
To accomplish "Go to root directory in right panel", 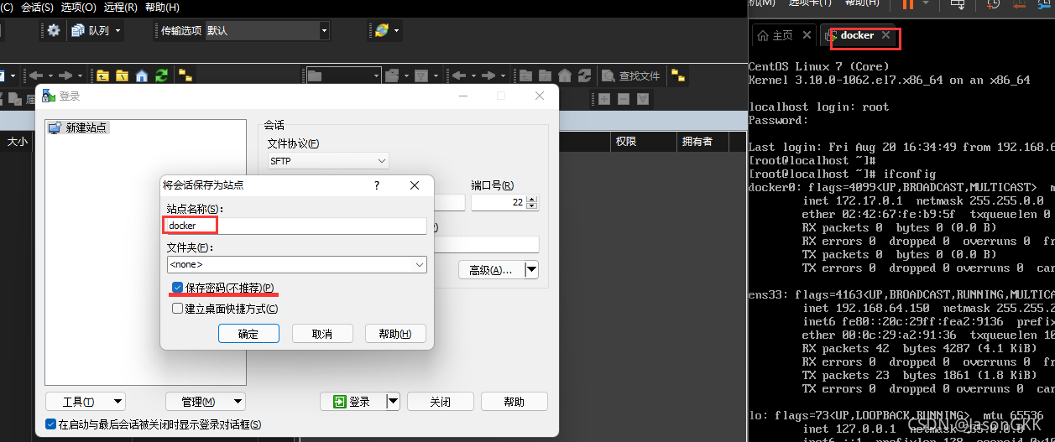I will coord(546,75).
